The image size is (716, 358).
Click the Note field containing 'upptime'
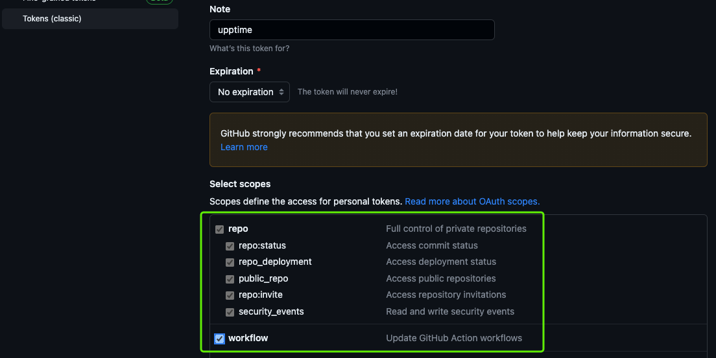[x=352, y=30]
